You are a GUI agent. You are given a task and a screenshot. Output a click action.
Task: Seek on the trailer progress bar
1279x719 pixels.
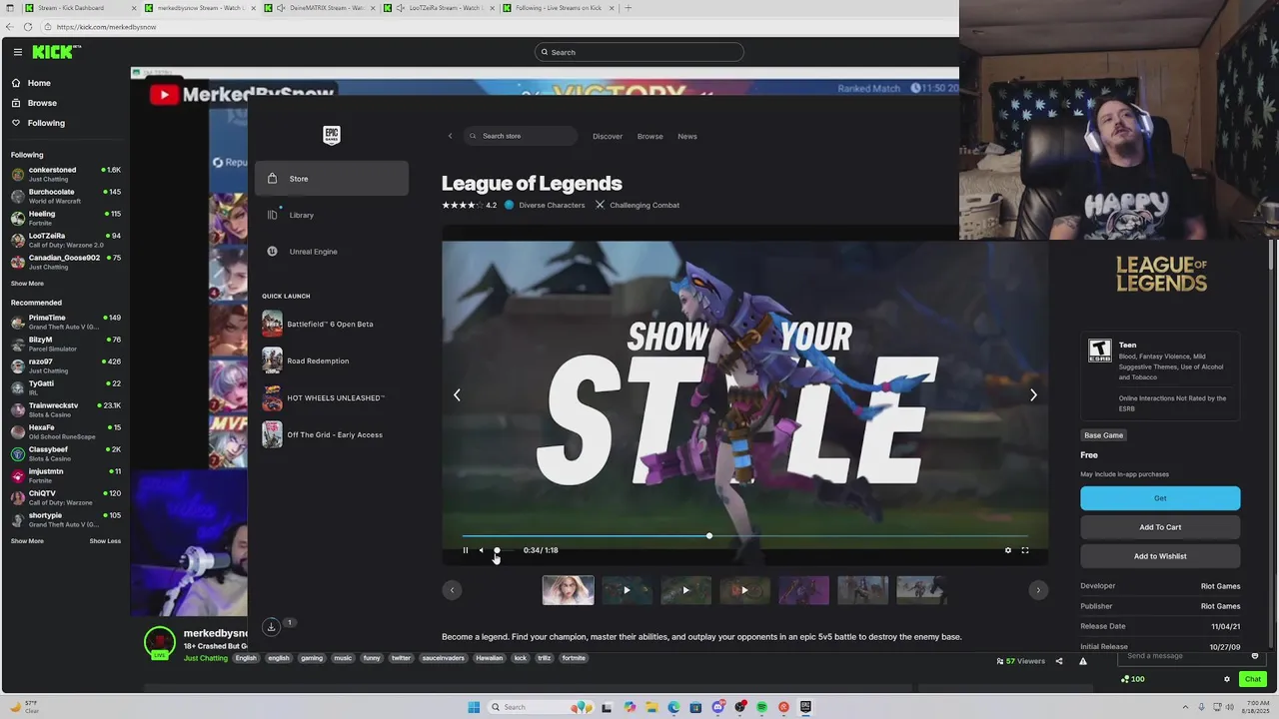[x=744, y=536]
